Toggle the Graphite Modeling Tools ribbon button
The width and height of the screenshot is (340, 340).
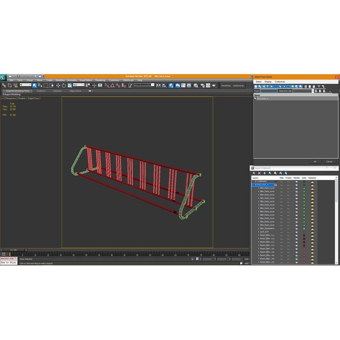pyautogui.click(x=178, y=85)
